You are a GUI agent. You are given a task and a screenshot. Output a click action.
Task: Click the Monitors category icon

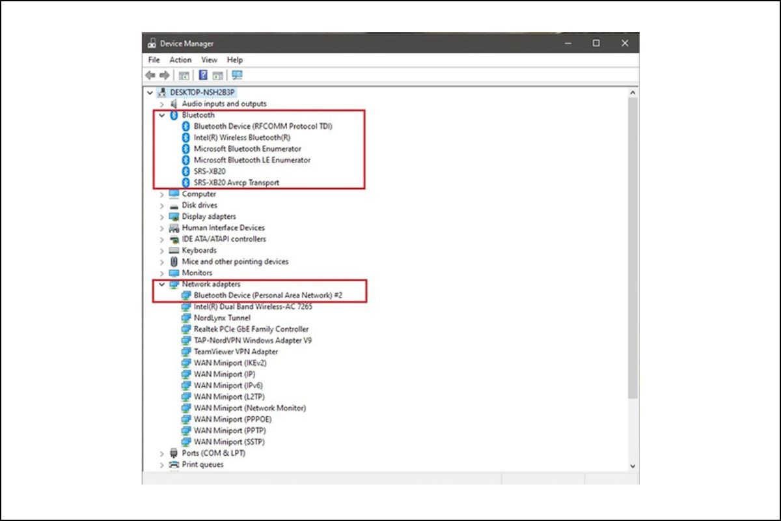[174, 273]
